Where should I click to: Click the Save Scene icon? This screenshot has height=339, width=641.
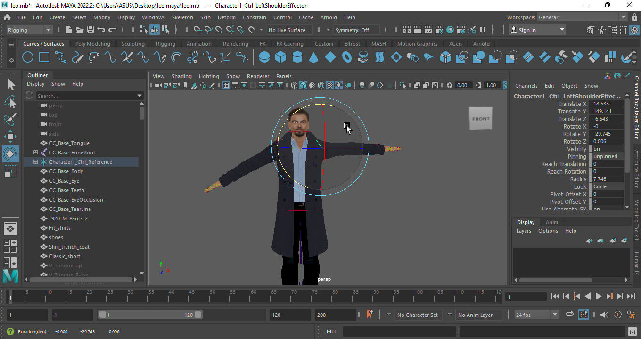pos(90,30)
